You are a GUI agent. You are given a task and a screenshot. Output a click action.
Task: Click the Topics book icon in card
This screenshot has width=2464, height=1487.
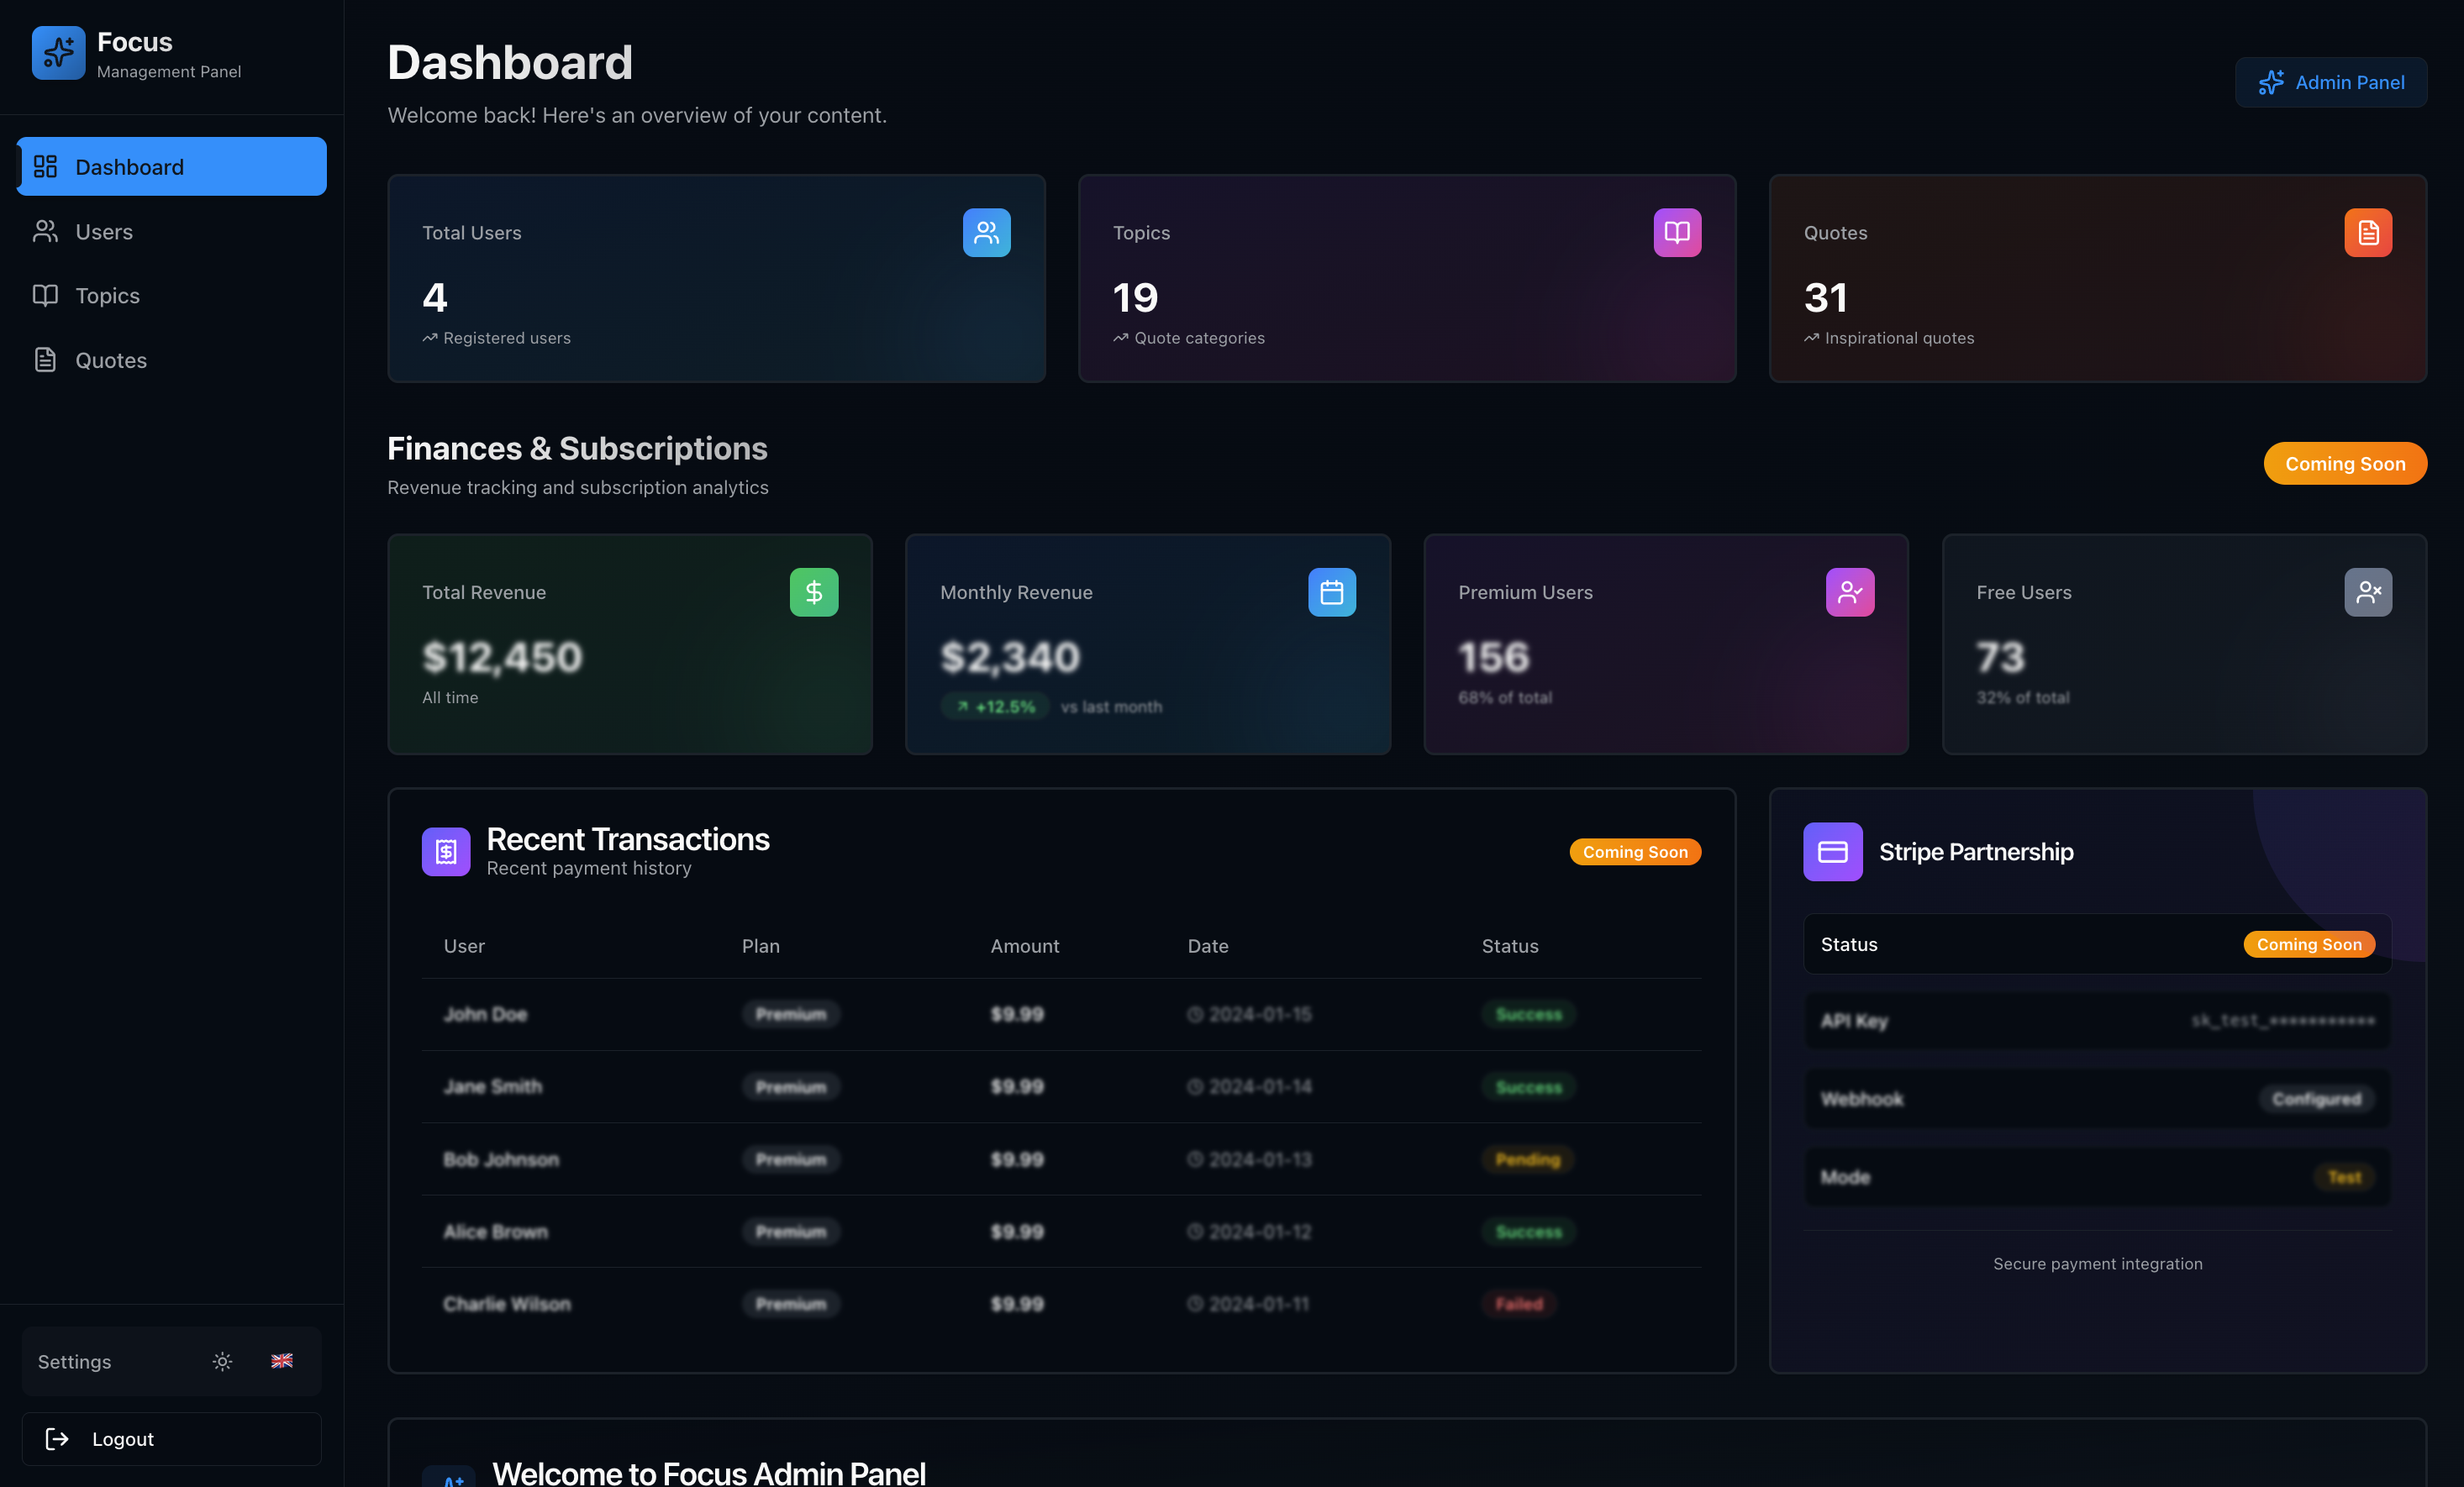(x=1677, y=232)
